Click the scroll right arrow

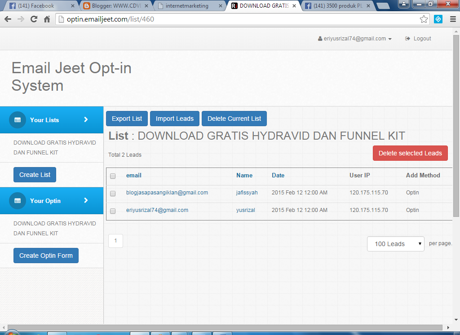point(448,327)
